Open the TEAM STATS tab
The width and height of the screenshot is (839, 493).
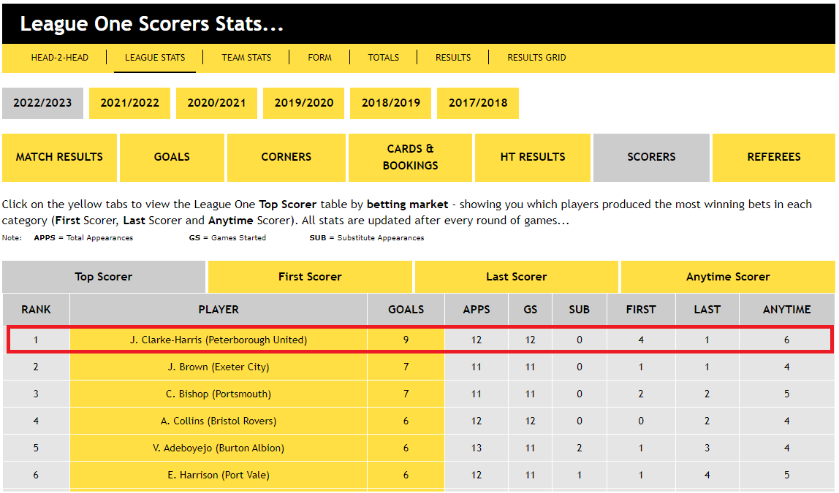pos(246,57)
